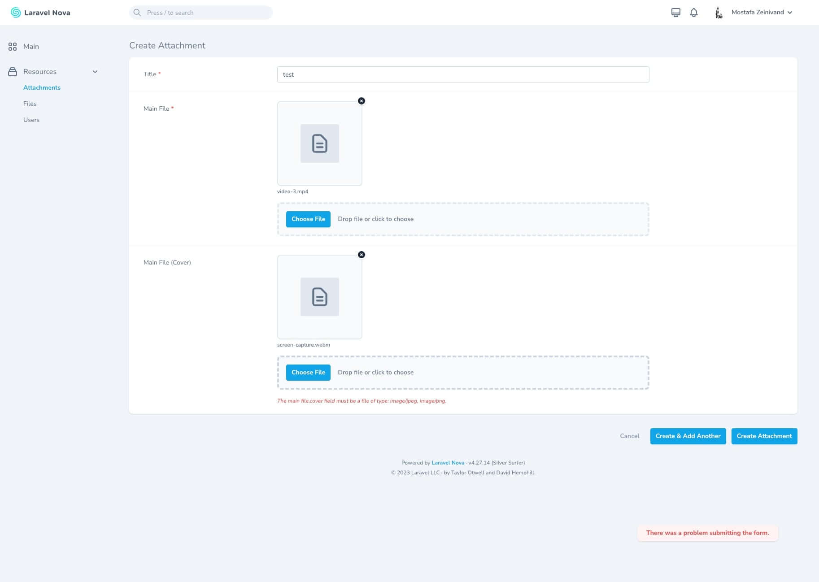Click the user avatar image
Image resolution: width=819 pixels, height=582 pixels.
[718, 12]
